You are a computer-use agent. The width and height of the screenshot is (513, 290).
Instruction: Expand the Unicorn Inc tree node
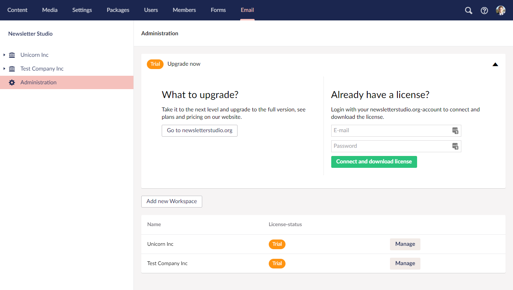pos(4,55)
